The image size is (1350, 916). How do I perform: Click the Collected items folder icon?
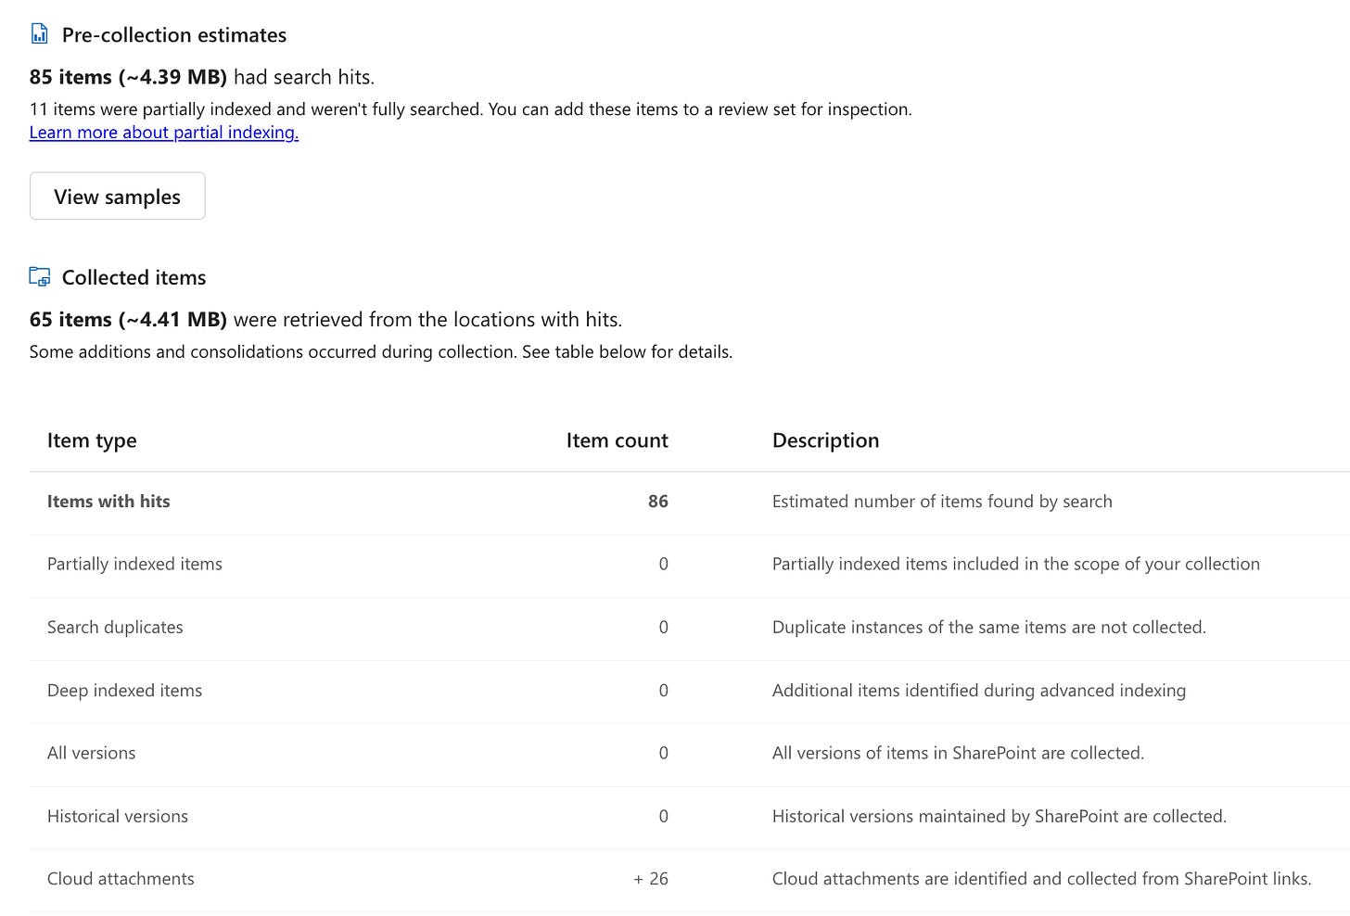coord(40,276)
